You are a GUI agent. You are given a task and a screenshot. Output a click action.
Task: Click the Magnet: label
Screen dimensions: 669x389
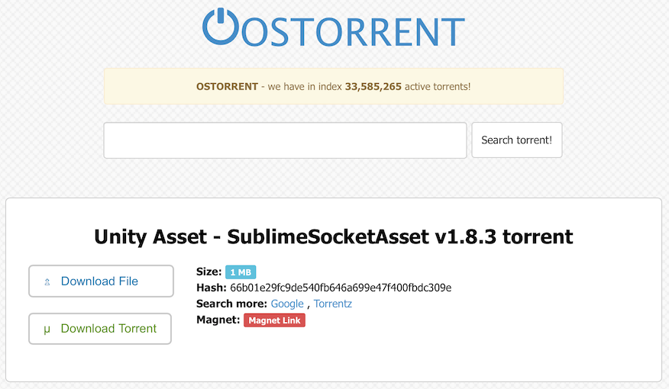tap(218, 320)
